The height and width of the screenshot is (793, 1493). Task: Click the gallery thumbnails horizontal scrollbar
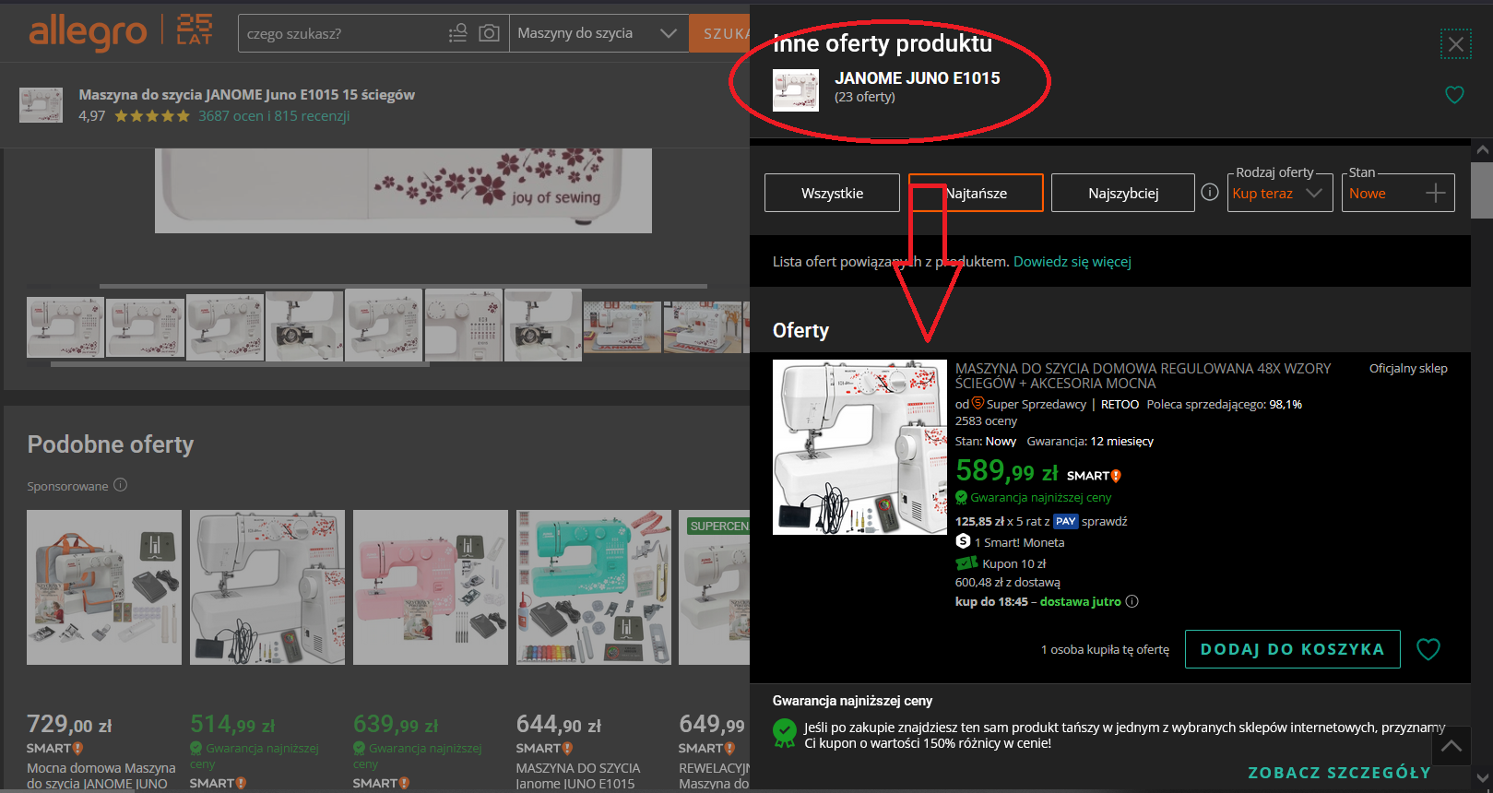[240, 364]
